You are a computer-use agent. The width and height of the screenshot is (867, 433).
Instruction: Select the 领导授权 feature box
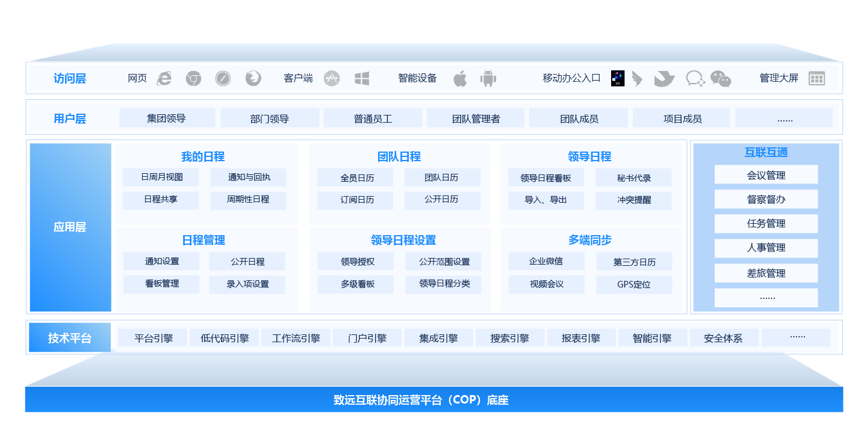click(x=356, y=262)
